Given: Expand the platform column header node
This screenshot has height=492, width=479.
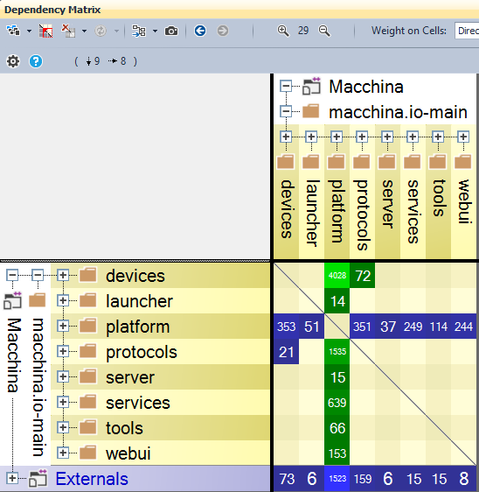Looking at the screenshot, I should click(x=337, y=137).
